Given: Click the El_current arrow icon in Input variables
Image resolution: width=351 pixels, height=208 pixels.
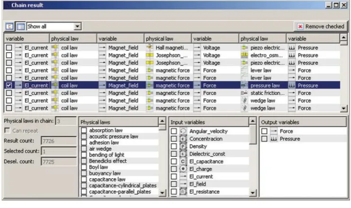Looking at the screenshot, I should tap(183, 176).
